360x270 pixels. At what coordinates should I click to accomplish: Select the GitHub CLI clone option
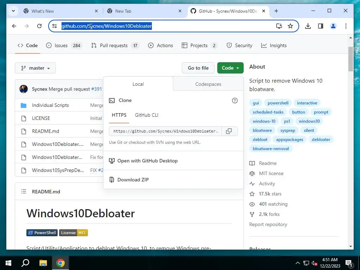click(x=147, y=115)
